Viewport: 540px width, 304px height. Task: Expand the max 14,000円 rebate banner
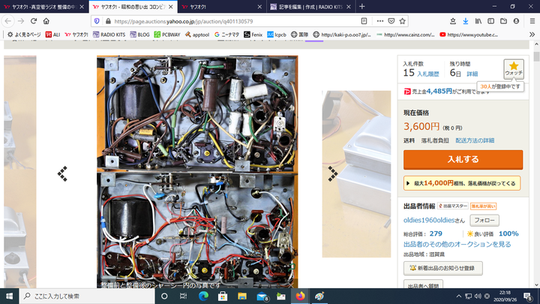pyautogui.click(x=463, y=183)
